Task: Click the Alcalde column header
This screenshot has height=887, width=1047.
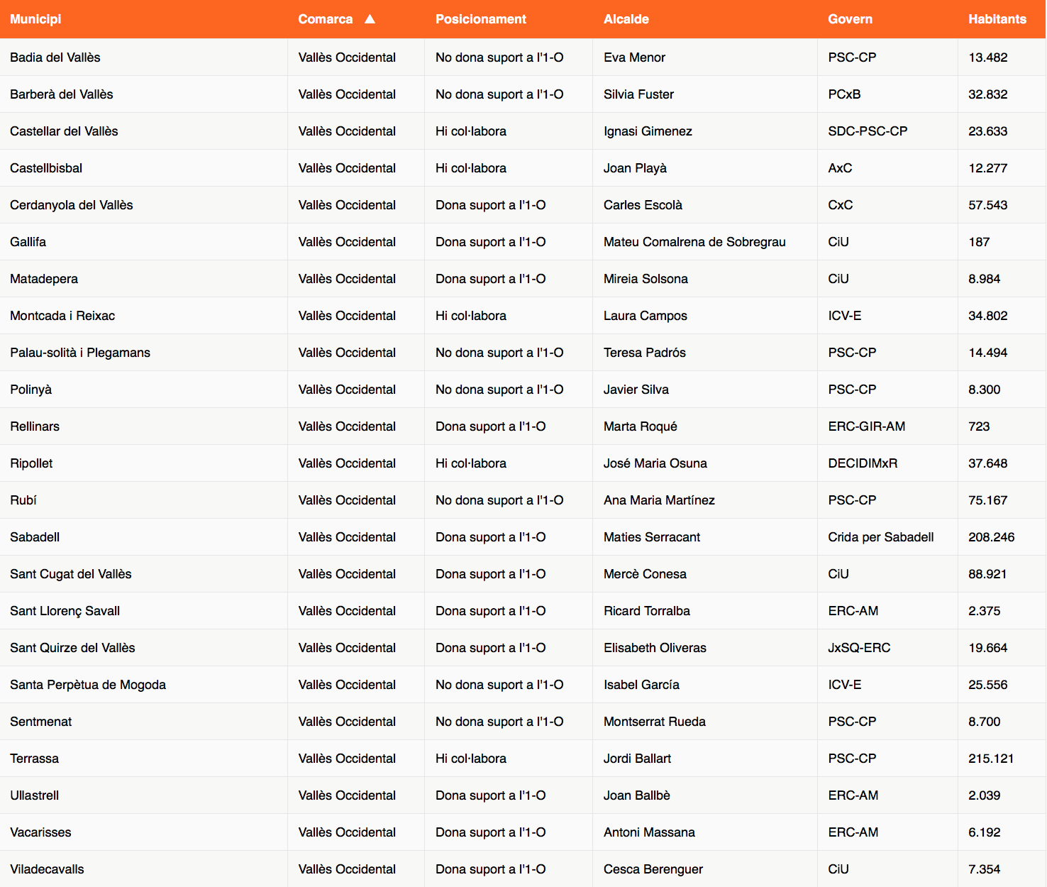Action: point(626,19)
